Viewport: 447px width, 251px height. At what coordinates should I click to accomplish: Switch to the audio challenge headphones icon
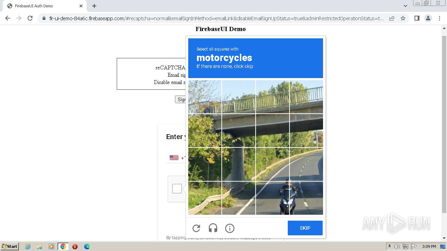point(213,228)
